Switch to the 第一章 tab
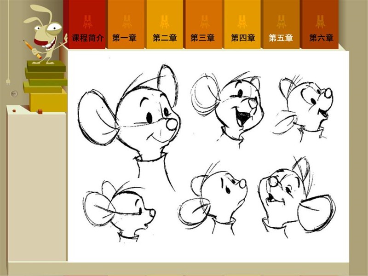Screen dimensions: 368x276 [125, 24]
